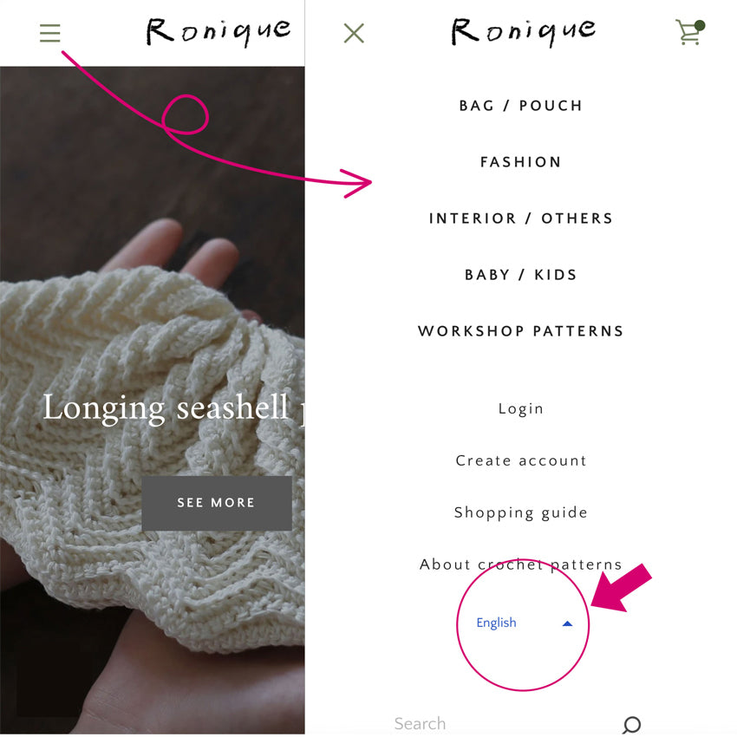The width and height of the screenshot is (737, 737).
Task: Click the Longing seashell hero image
Action: (x=153, y=400)
